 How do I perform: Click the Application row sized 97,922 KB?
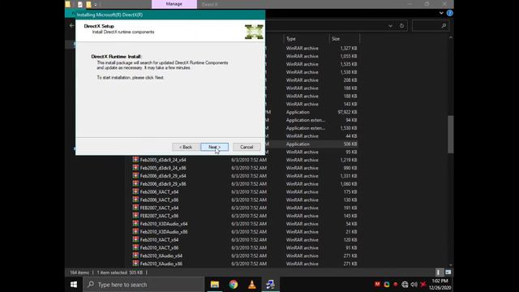tap(311, 112)
